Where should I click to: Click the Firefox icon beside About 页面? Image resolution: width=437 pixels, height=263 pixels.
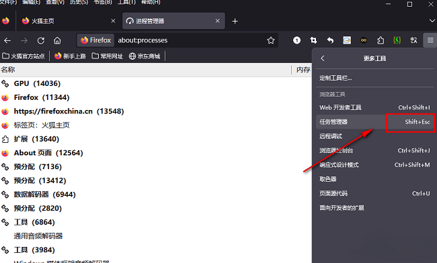[5, 153]
